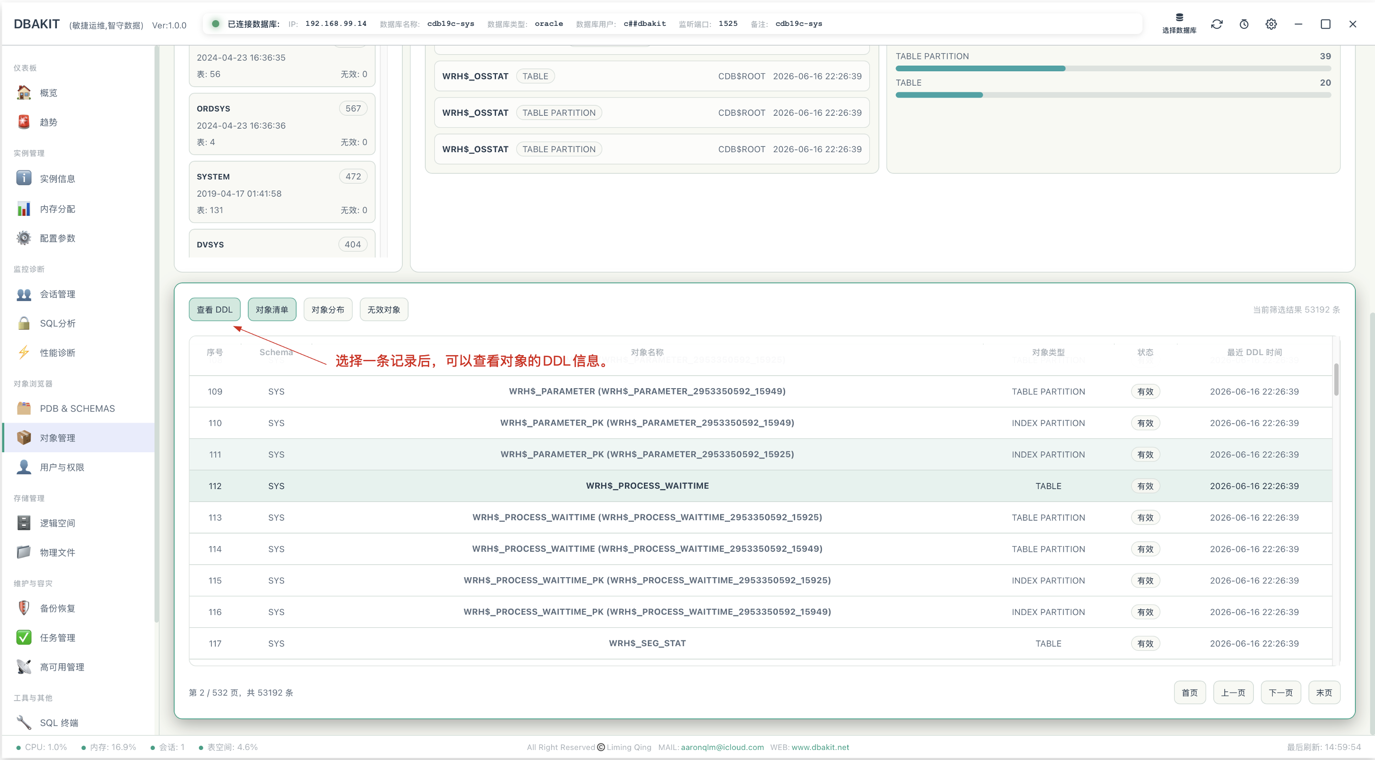This screenshot has height=760, width=1375.
Task: Switch to the 无效对象 tab
Action: click(x=384, y=309)
